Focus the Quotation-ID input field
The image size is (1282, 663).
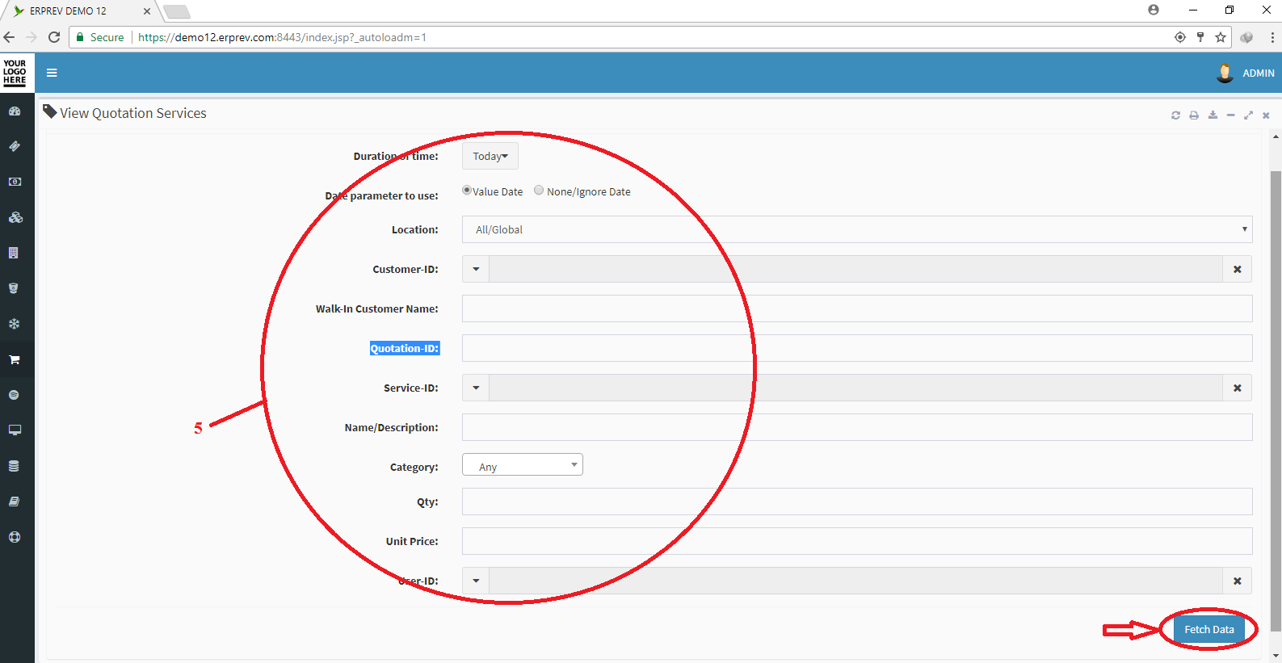tap(857, 348)
